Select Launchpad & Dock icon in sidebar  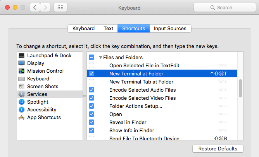coord(21,56)
